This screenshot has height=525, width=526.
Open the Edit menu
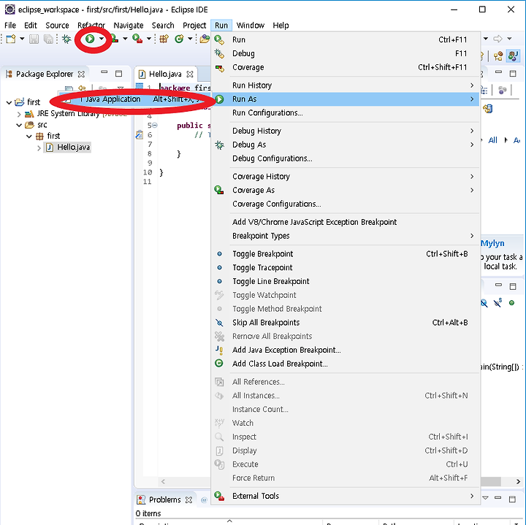[31, 26]
